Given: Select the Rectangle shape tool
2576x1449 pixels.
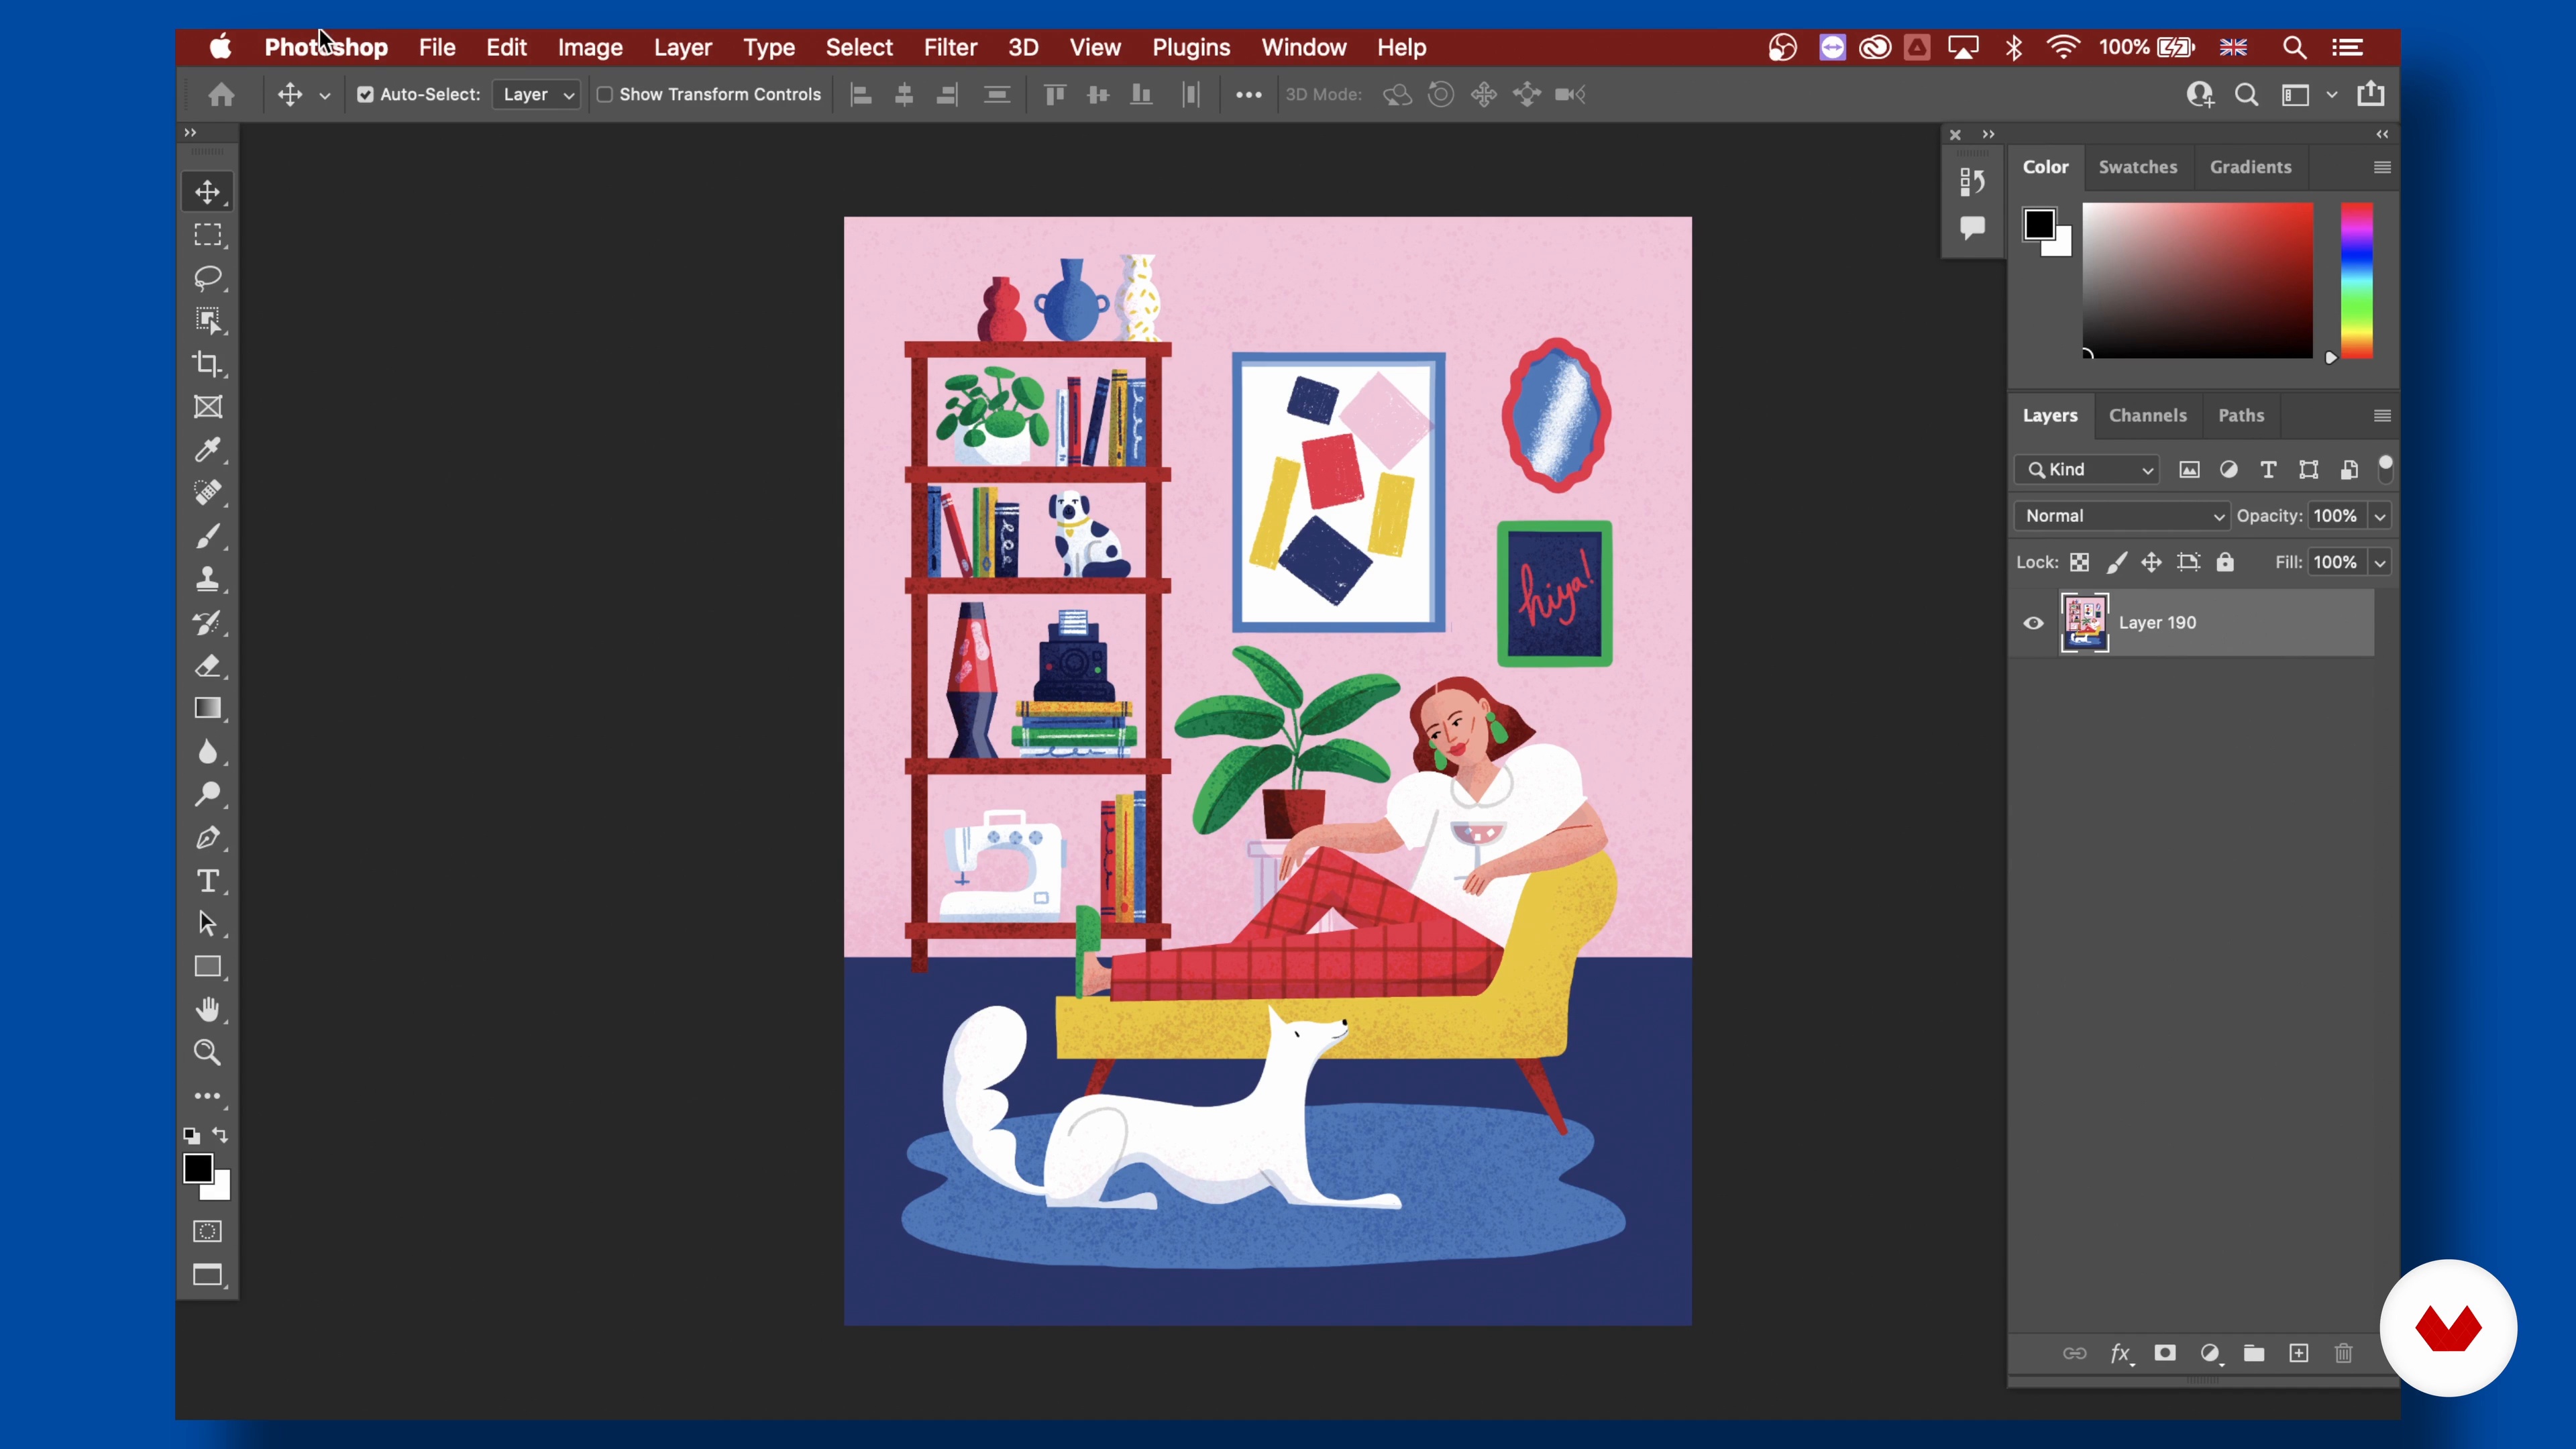Looking at the screenshot, I should (208, 967).
